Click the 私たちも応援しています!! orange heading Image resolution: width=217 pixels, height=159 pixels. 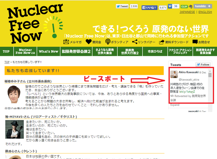pyautogui.click(x=84, y=71)
